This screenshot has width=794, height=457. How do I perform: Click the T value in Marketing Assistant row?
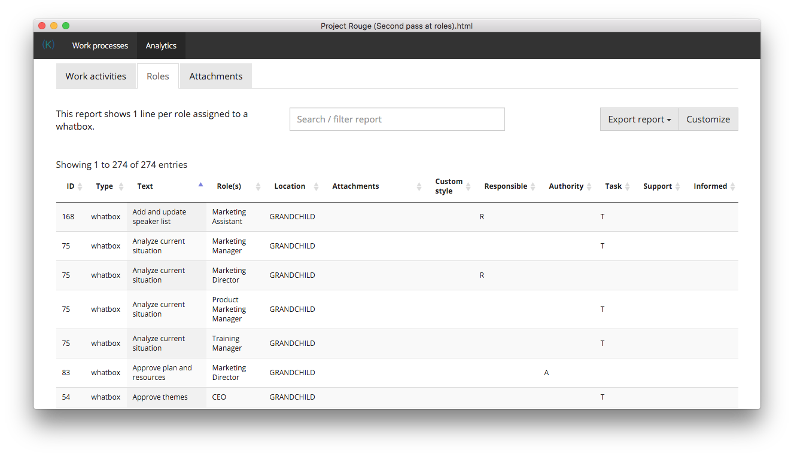point(603,217)
